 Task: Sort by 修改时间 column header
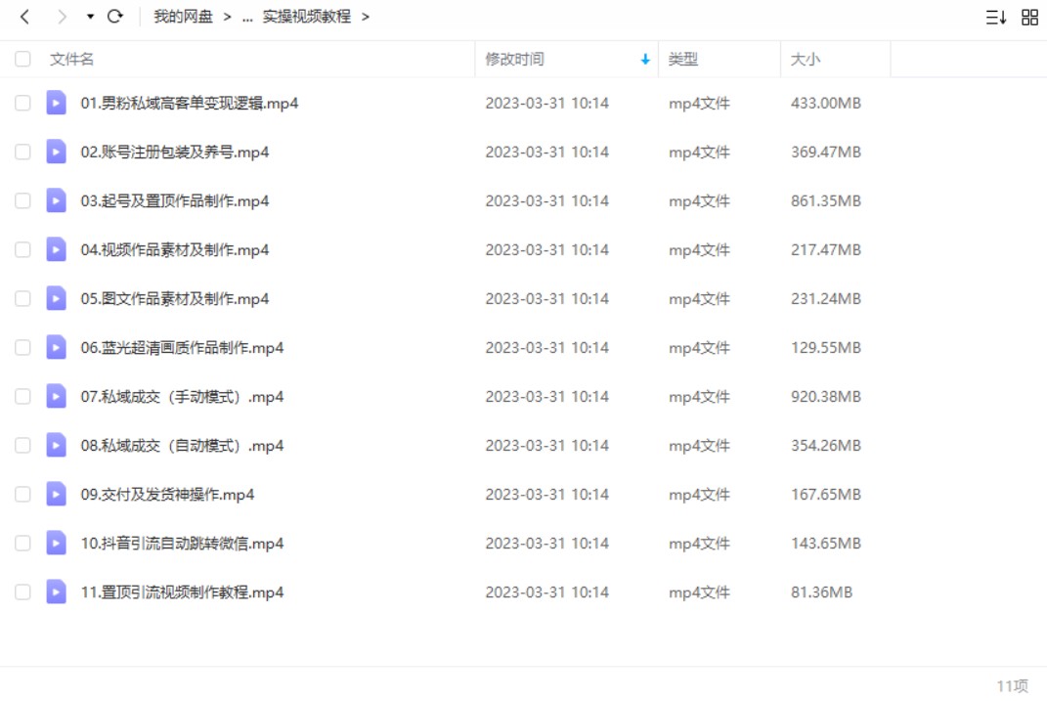point(514,60)
